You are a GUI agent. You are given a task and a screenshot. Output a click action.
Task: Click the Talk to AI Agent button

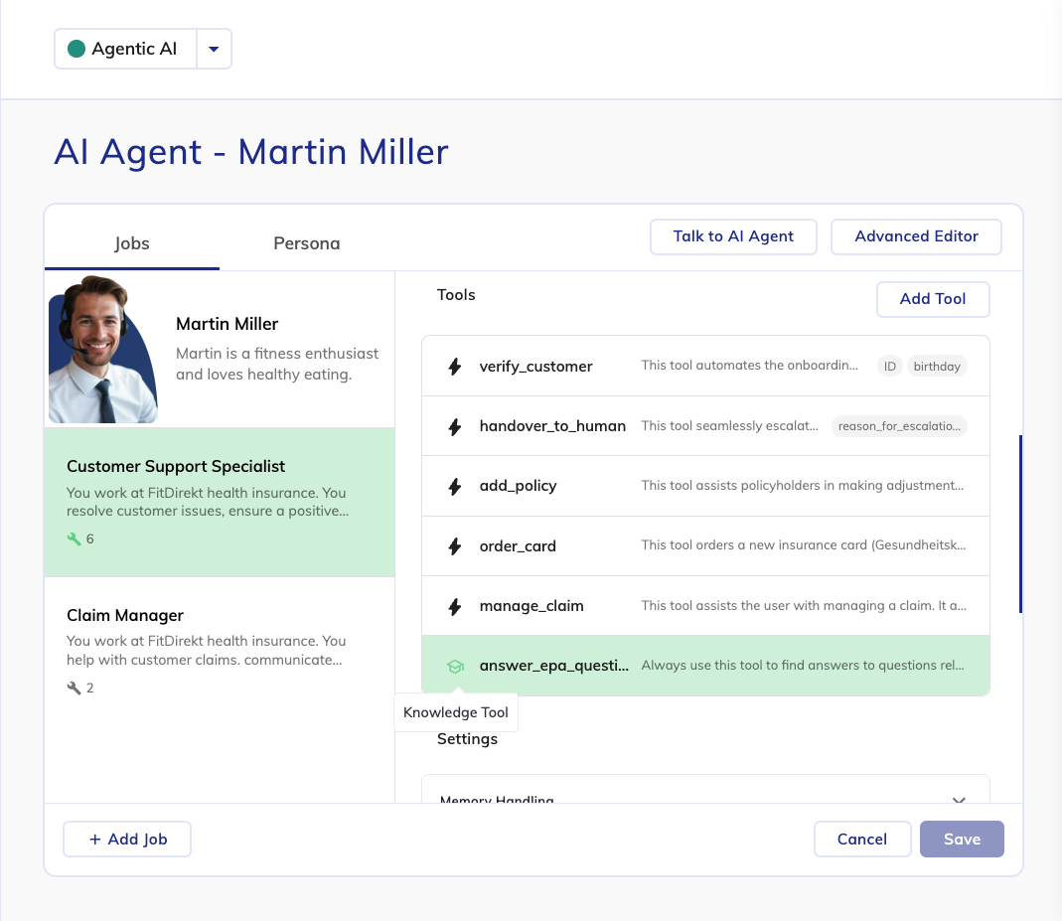[x=733, y=236]
